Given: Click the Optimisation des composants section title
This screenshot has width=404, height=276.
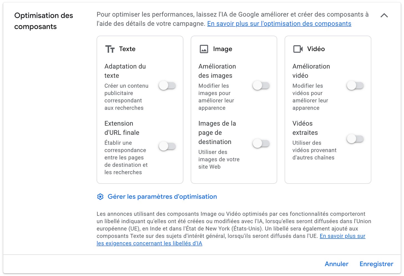Looking at the screenshot, I should (44, 21).
